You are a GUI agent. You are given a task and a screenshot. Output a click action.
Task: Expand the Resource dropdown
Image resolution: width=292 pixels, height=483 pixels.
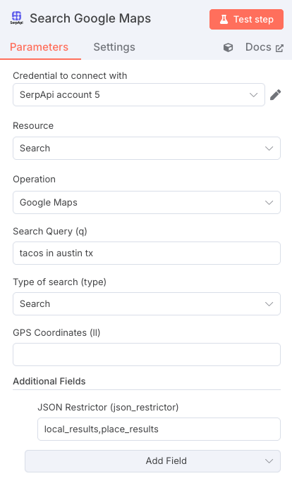coord(147,148)
